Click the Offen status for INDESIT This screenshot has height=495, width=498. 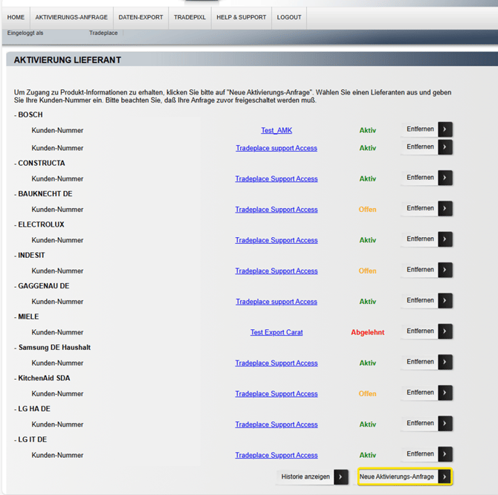point(367,271)
